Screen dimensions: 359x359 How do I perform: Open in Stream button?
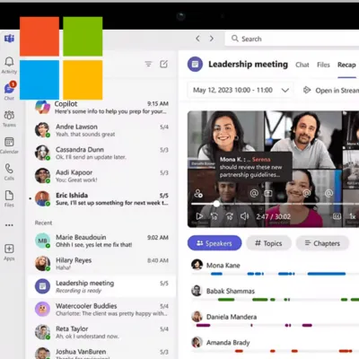coord(330,90)
